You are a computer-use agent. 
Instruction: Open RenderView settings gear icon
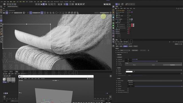click(x=110, y=13)
